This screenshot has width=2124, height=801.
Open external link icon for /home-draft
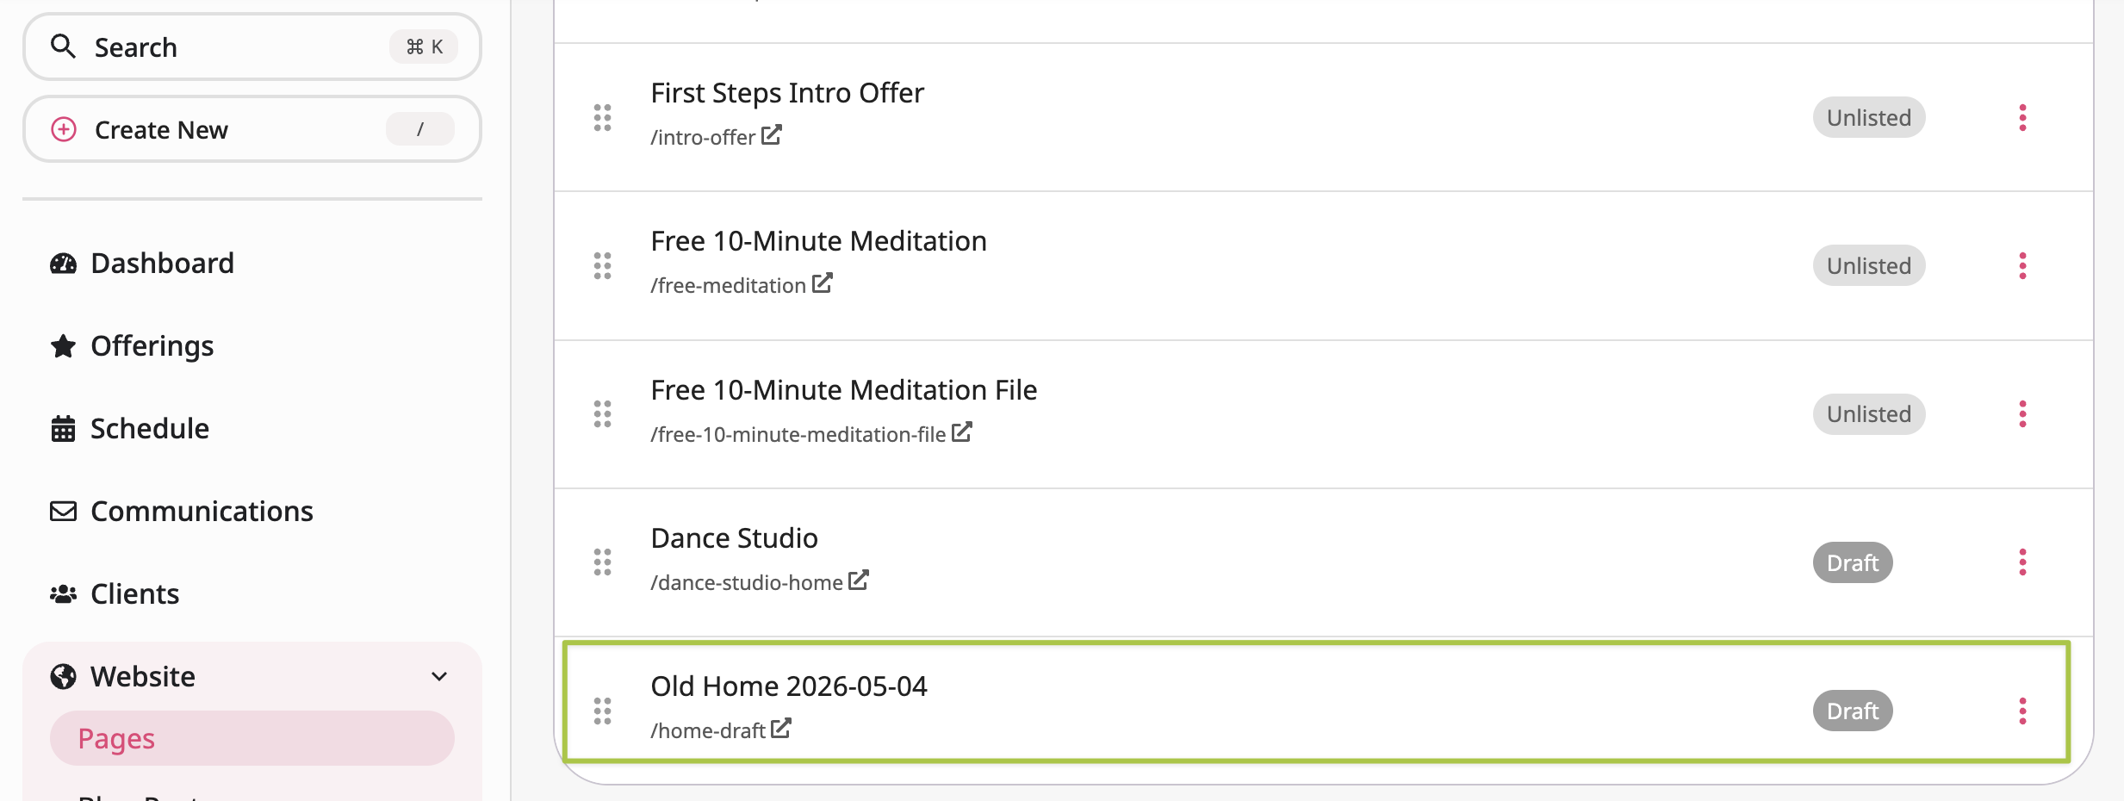pos(781,729)
